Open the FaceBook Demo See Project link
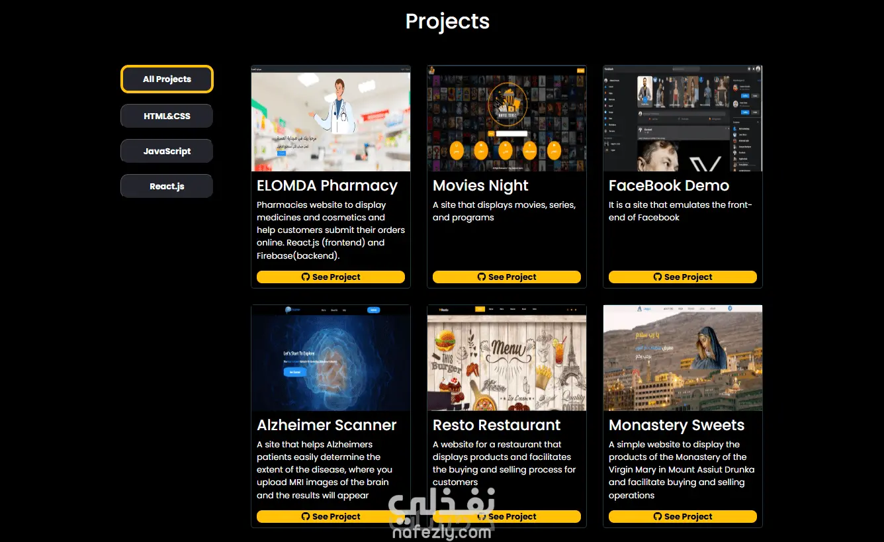This screenshot has width=884, height=542. point(683,277)
